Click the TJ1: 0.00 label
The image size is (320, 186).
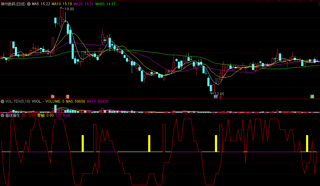(63, 115)
